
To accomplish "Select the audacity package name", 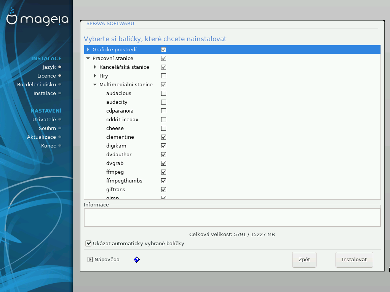I will [x=117, y=102].
